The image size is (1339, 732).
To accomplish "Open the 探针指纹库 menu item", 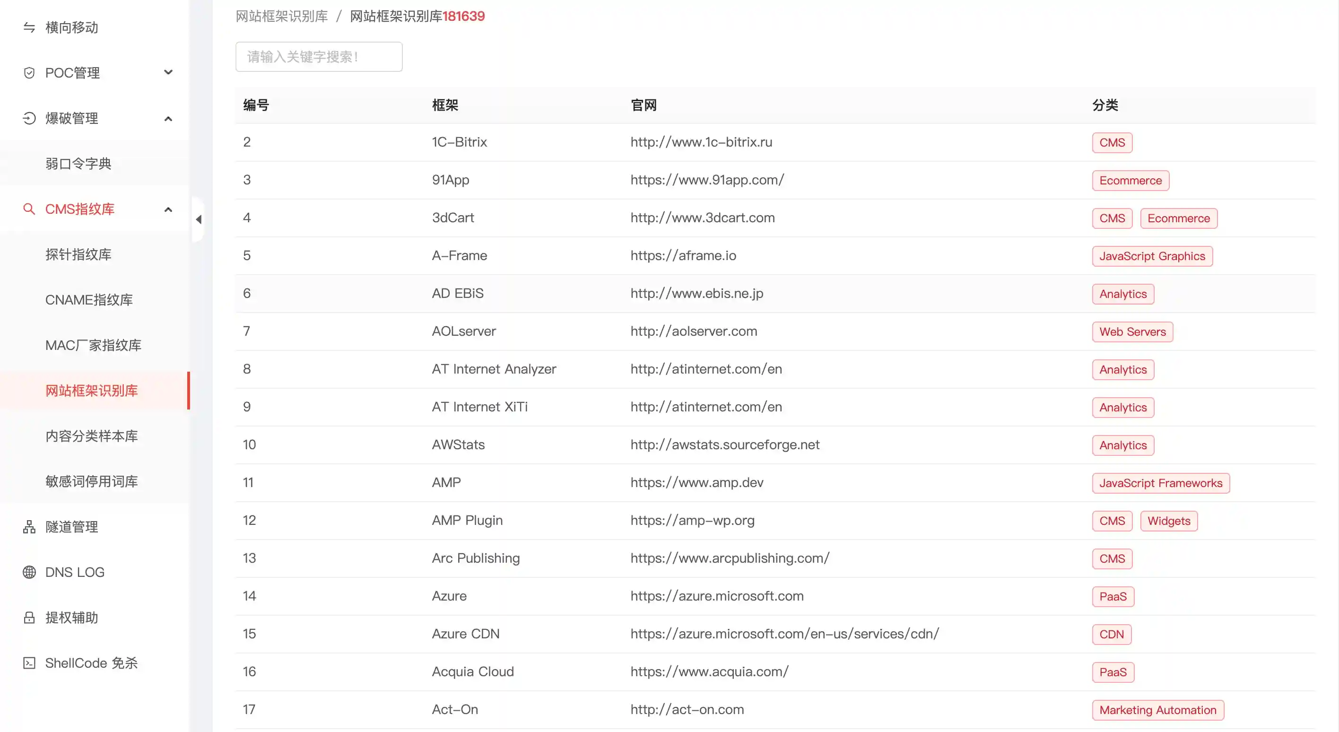I will [78, 254].
